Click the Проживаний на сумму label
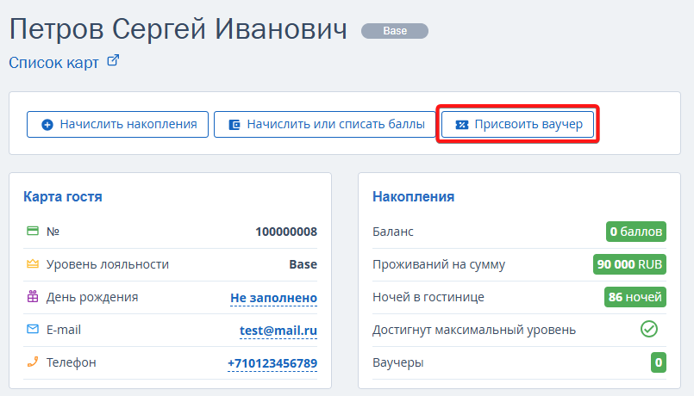This screenshot has height=396, width=694. tap(439, 264)
